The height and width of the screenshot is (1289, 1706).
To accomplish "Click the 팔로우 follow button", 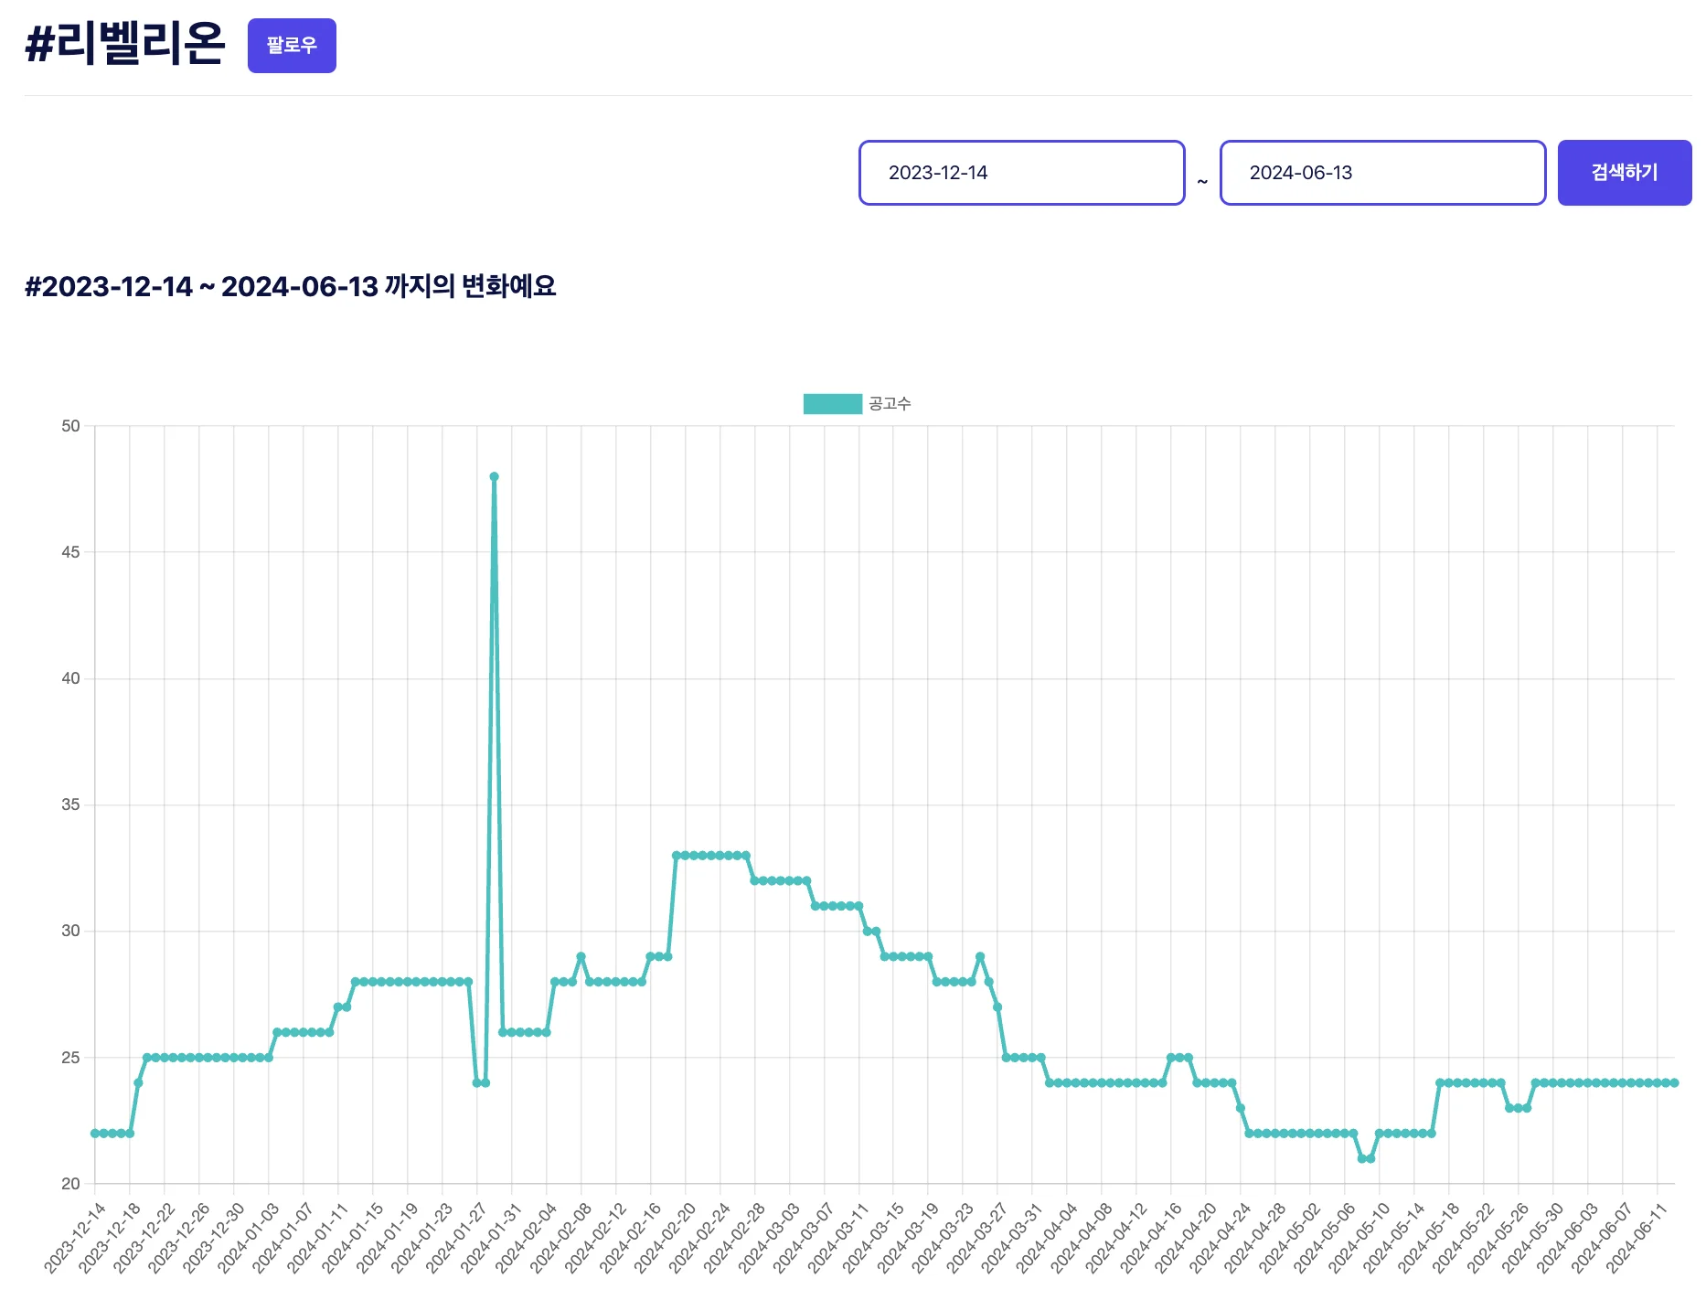I will click(292, 46).
